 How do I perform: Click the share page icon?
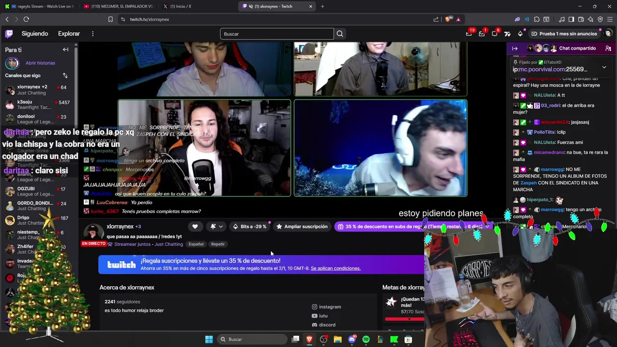pos(436,19)
